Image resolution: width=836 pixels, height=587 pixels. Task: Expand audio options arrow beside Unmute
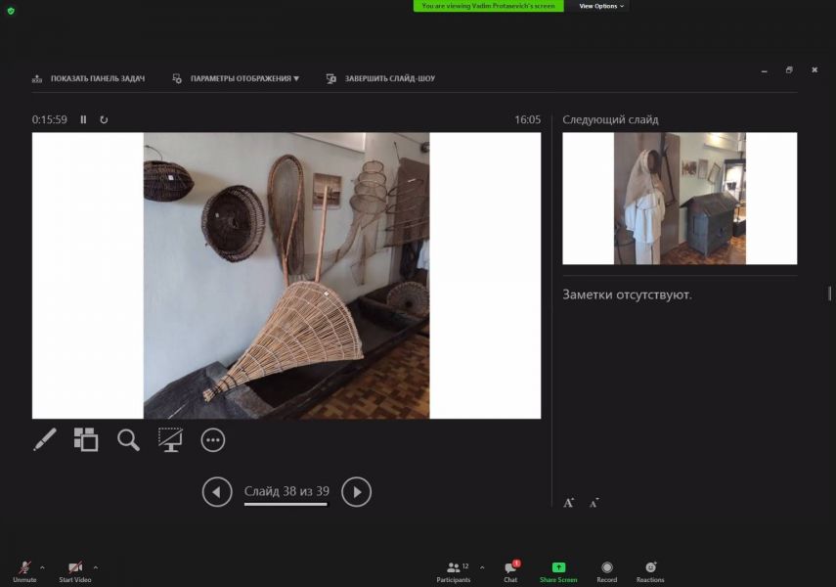(x=42, y=566)
